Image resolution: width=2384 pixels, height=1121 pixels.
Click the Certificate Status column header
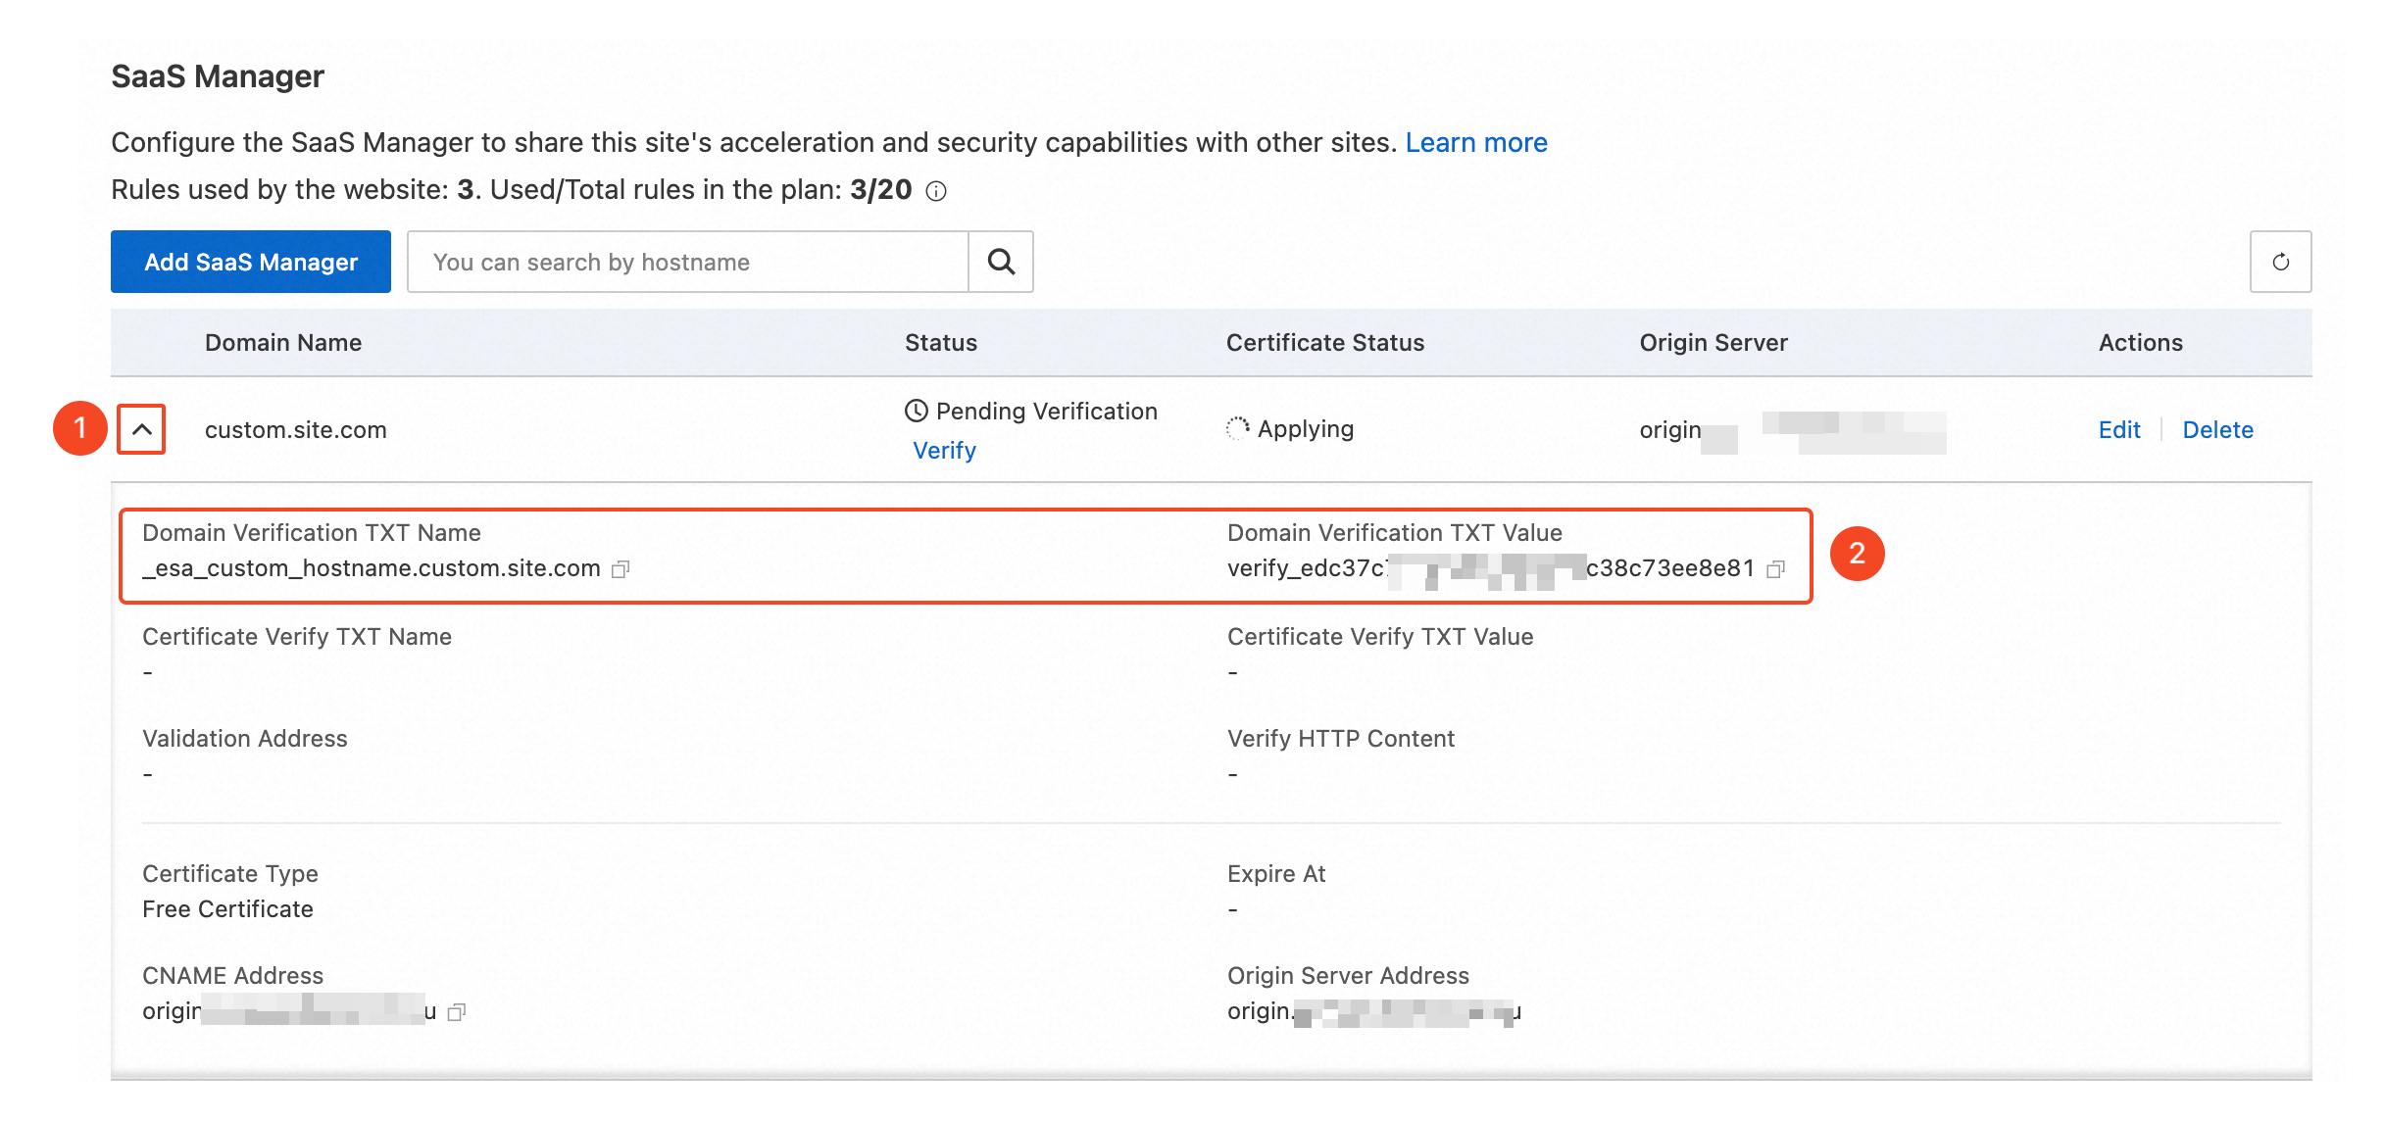1324,342
